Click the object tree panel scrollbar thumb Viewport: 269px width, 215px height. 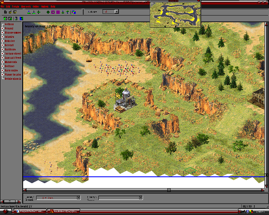pyautogui.click(x=10, y=202)
